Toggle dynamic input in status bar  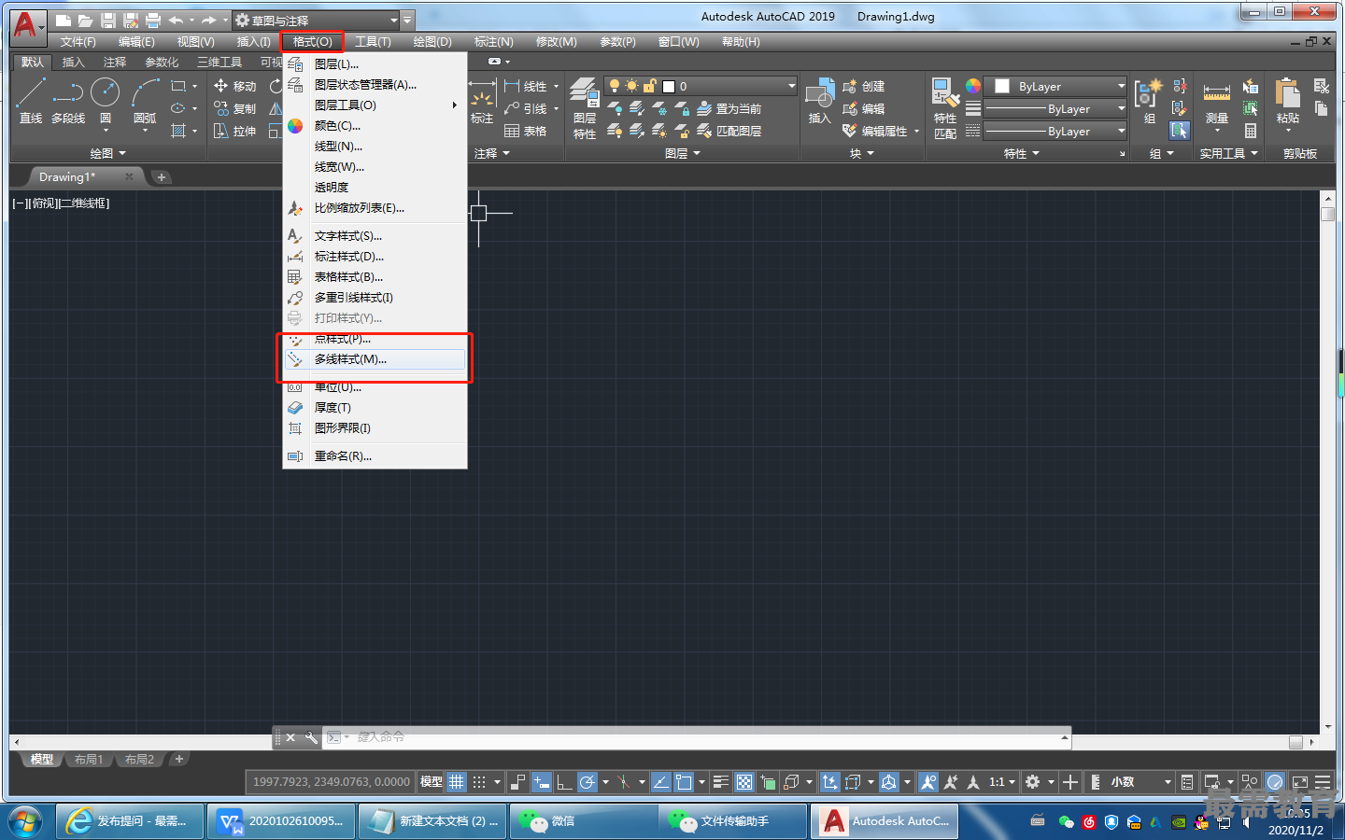click(542, 782)
